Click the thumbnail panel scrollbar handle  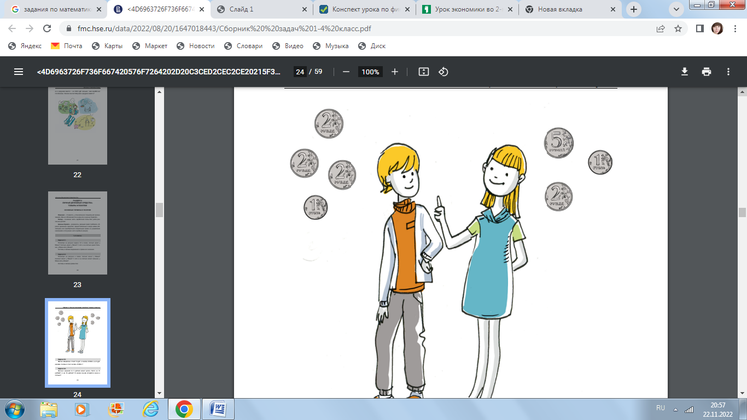coord(159,210)
